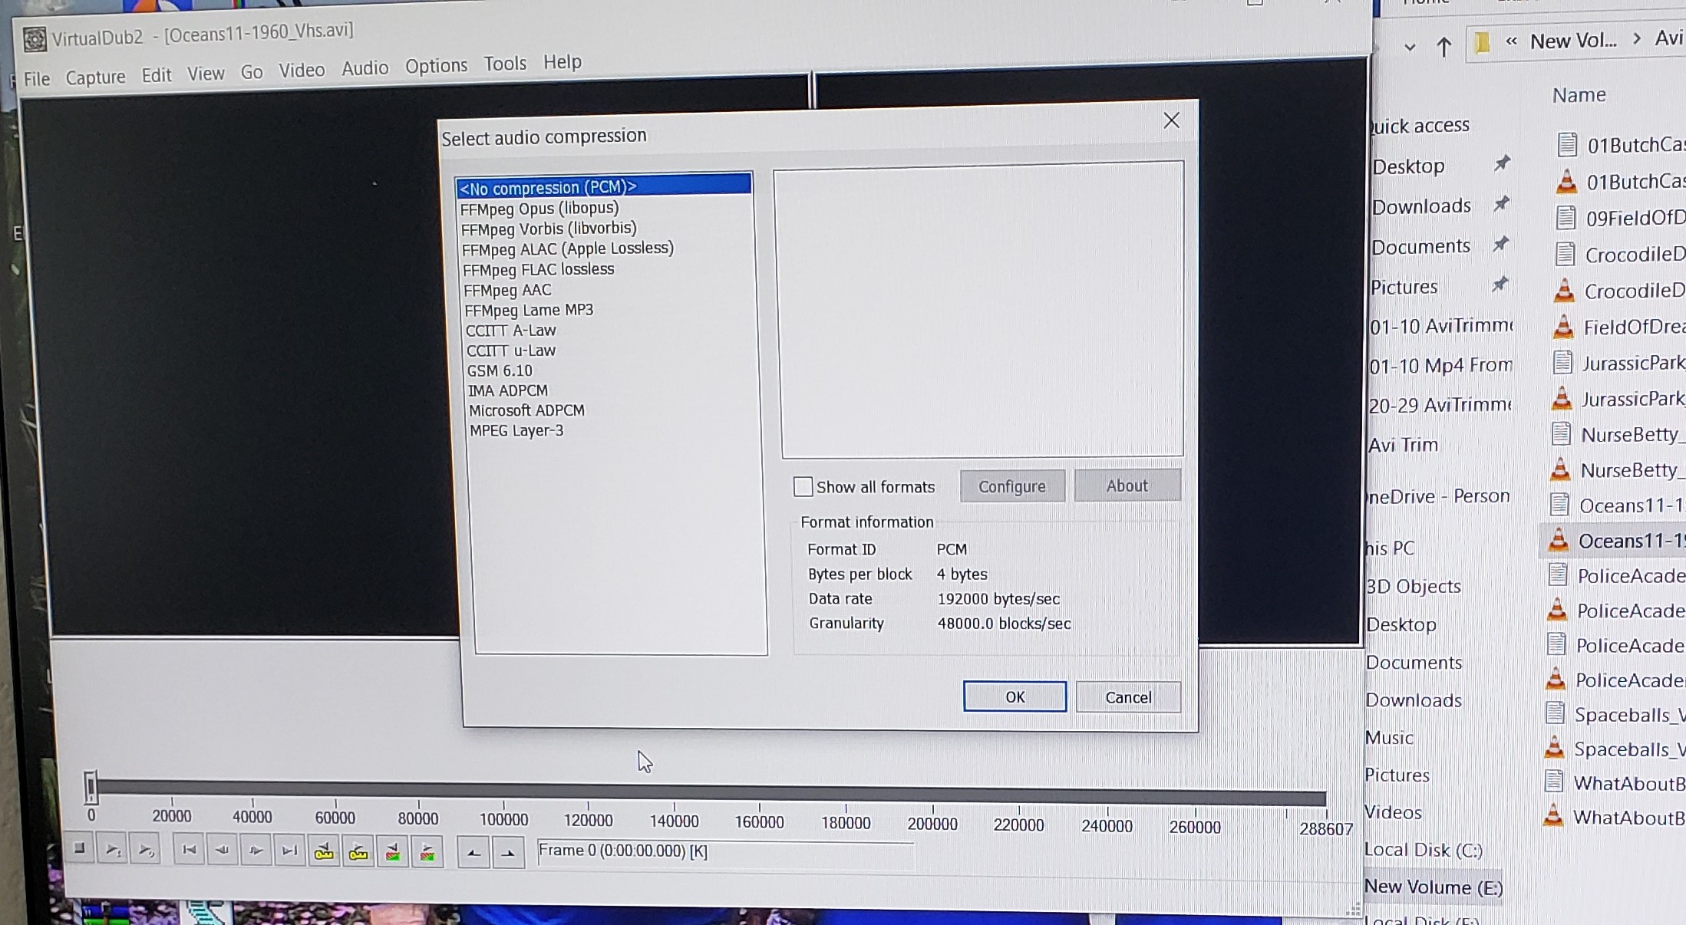Viewport: 1686px width, 925px height.
Task: Step forward one frame
Action: coord(256,851)
